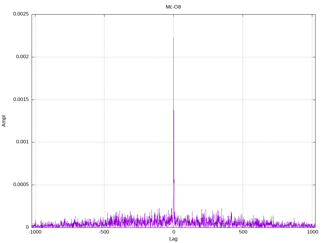Click the 1000 x-axis tick label

[312, 232]
